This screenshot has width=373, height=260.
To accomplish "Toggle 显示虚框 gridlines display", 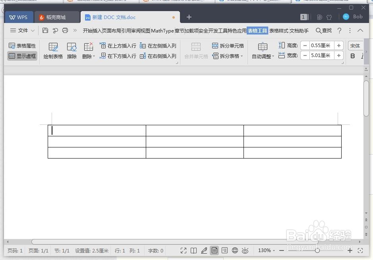I will [x=22, y=56].
